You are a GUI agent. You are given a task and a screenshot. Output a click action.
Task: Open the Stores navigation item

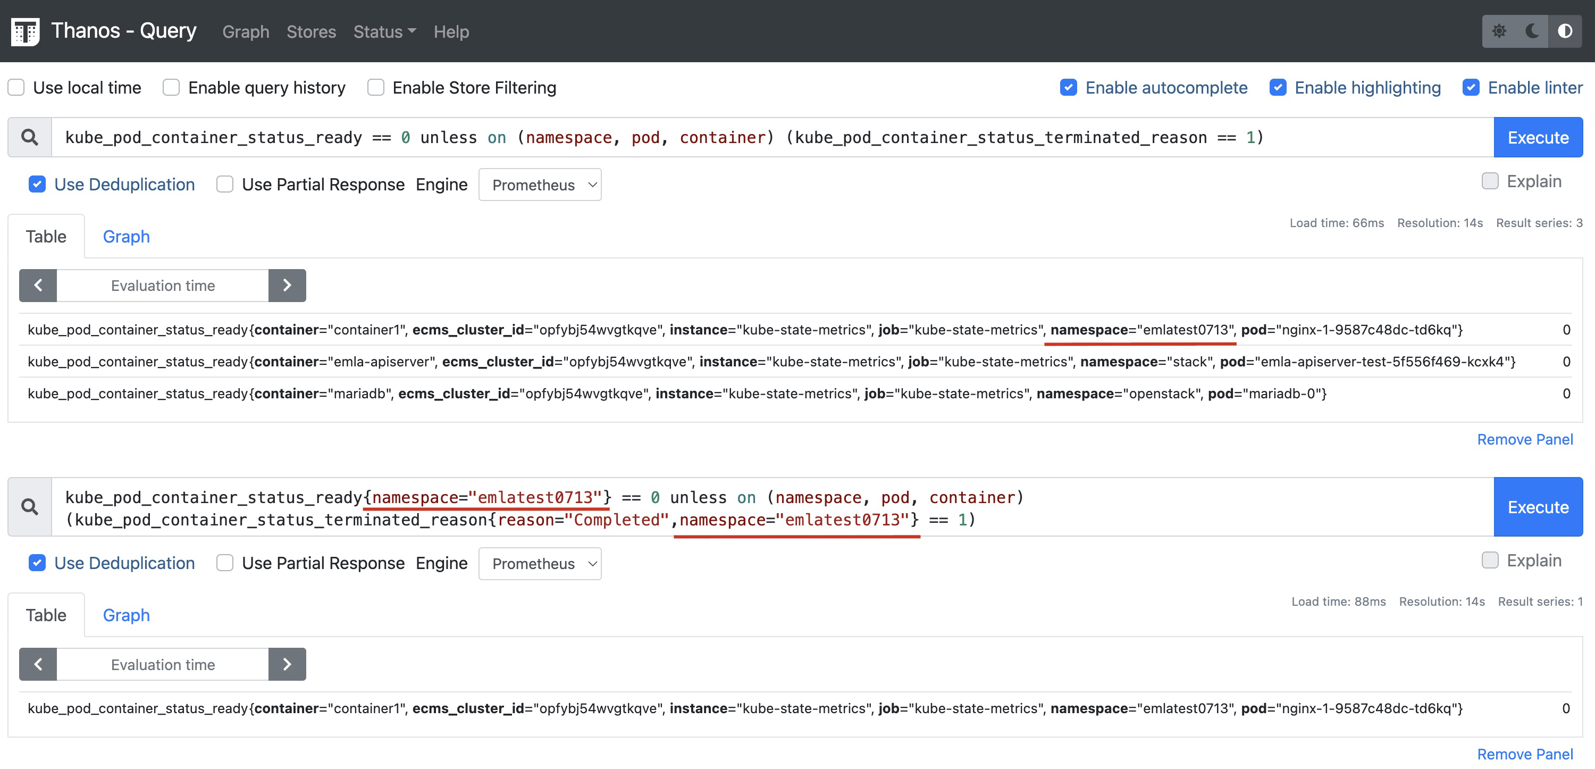(311, 31)
